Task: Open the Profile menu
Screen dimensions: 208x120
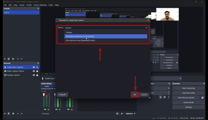Action: point(29,5)
